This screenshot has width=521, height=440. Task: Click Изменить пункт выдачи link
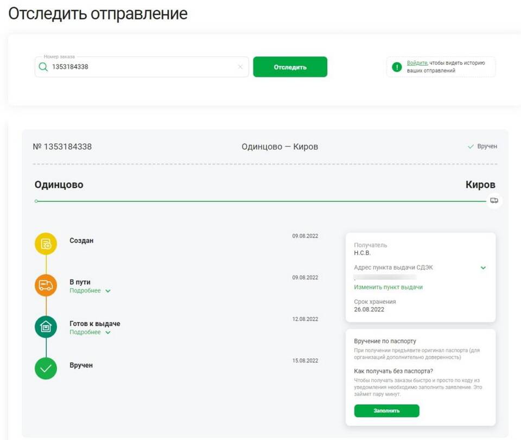coord(388,287)
